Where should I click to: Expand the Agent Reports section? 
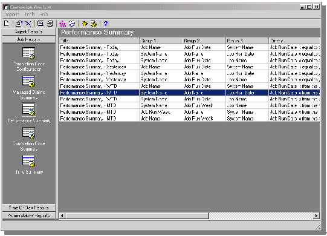(x=29, y=31)
